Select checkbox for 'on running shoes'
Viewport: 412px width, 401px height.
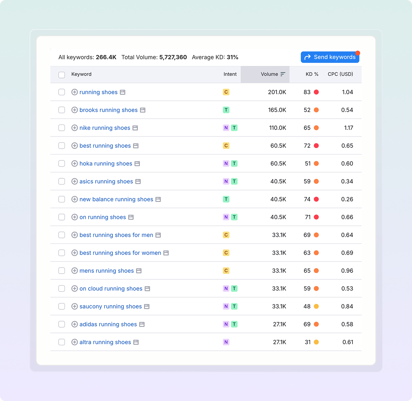click(62, 217)
